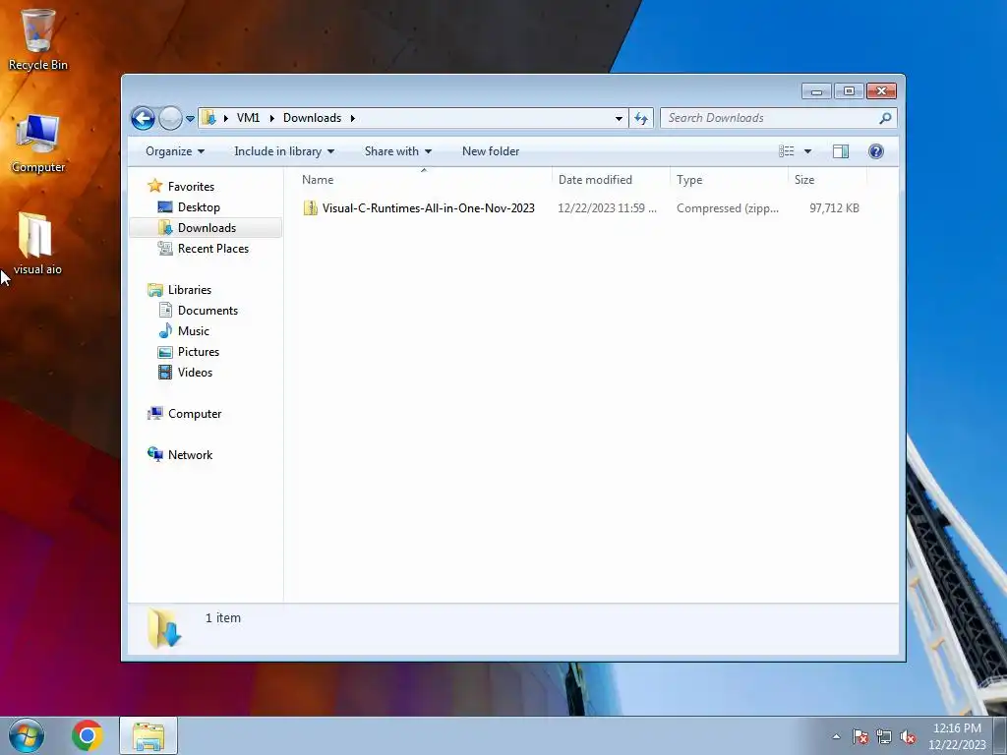Create a New folder
The width and height of the screenshot is (1007, 755).
[x=491, y=151]
